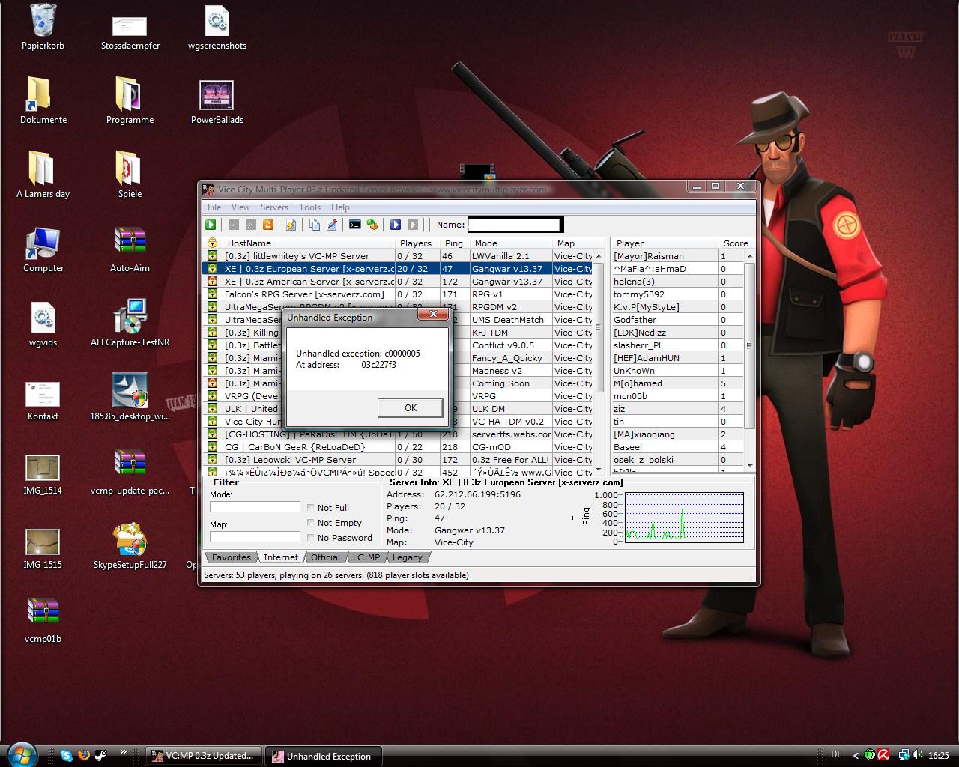Click the Mode filter text field
The image size is (959, 767).
tap(255, 507)
